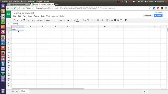
Task: Rename the Untitled spreadsheet title
Action: click(24, 13)
